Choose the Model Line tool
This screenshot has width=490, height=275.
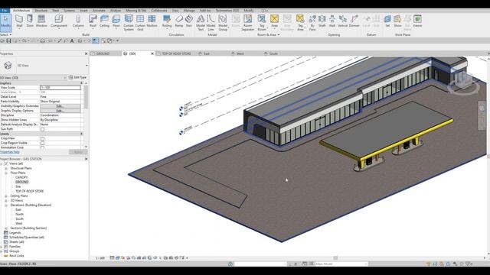pyautogui.click(x=211, y=22)
